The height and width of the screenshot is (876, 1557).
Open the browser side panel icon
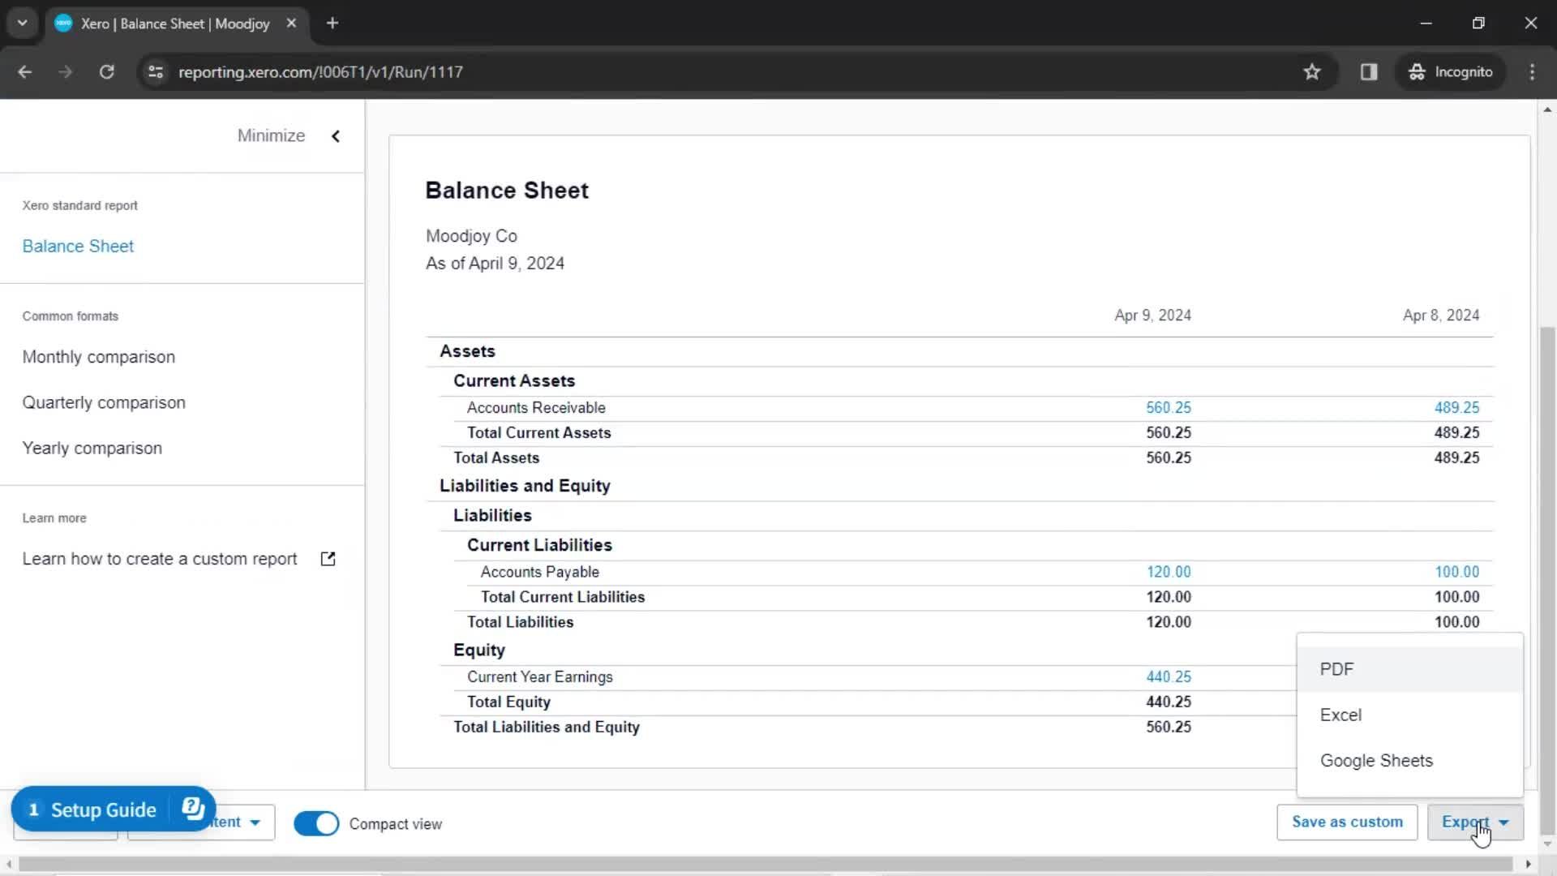pyautogui.click(x=1369, y=72)
